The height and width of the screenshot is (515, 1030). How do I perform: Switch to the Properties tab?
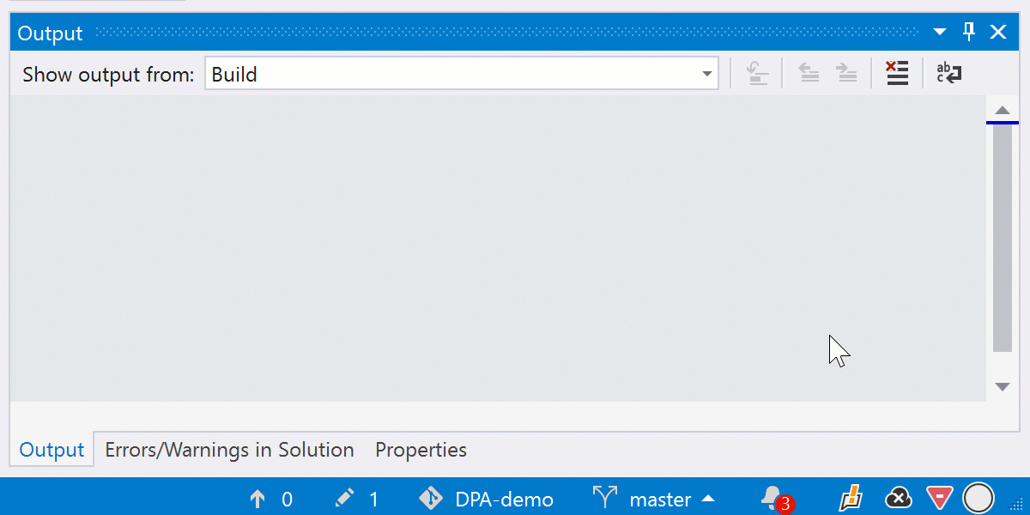[x=421, y=450]
